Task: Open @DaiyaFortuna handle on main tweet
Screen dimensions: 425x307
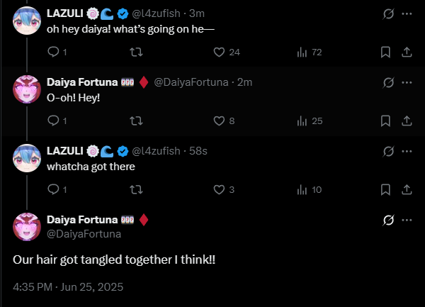Action: pyautogui.click(x=84, y=233)
